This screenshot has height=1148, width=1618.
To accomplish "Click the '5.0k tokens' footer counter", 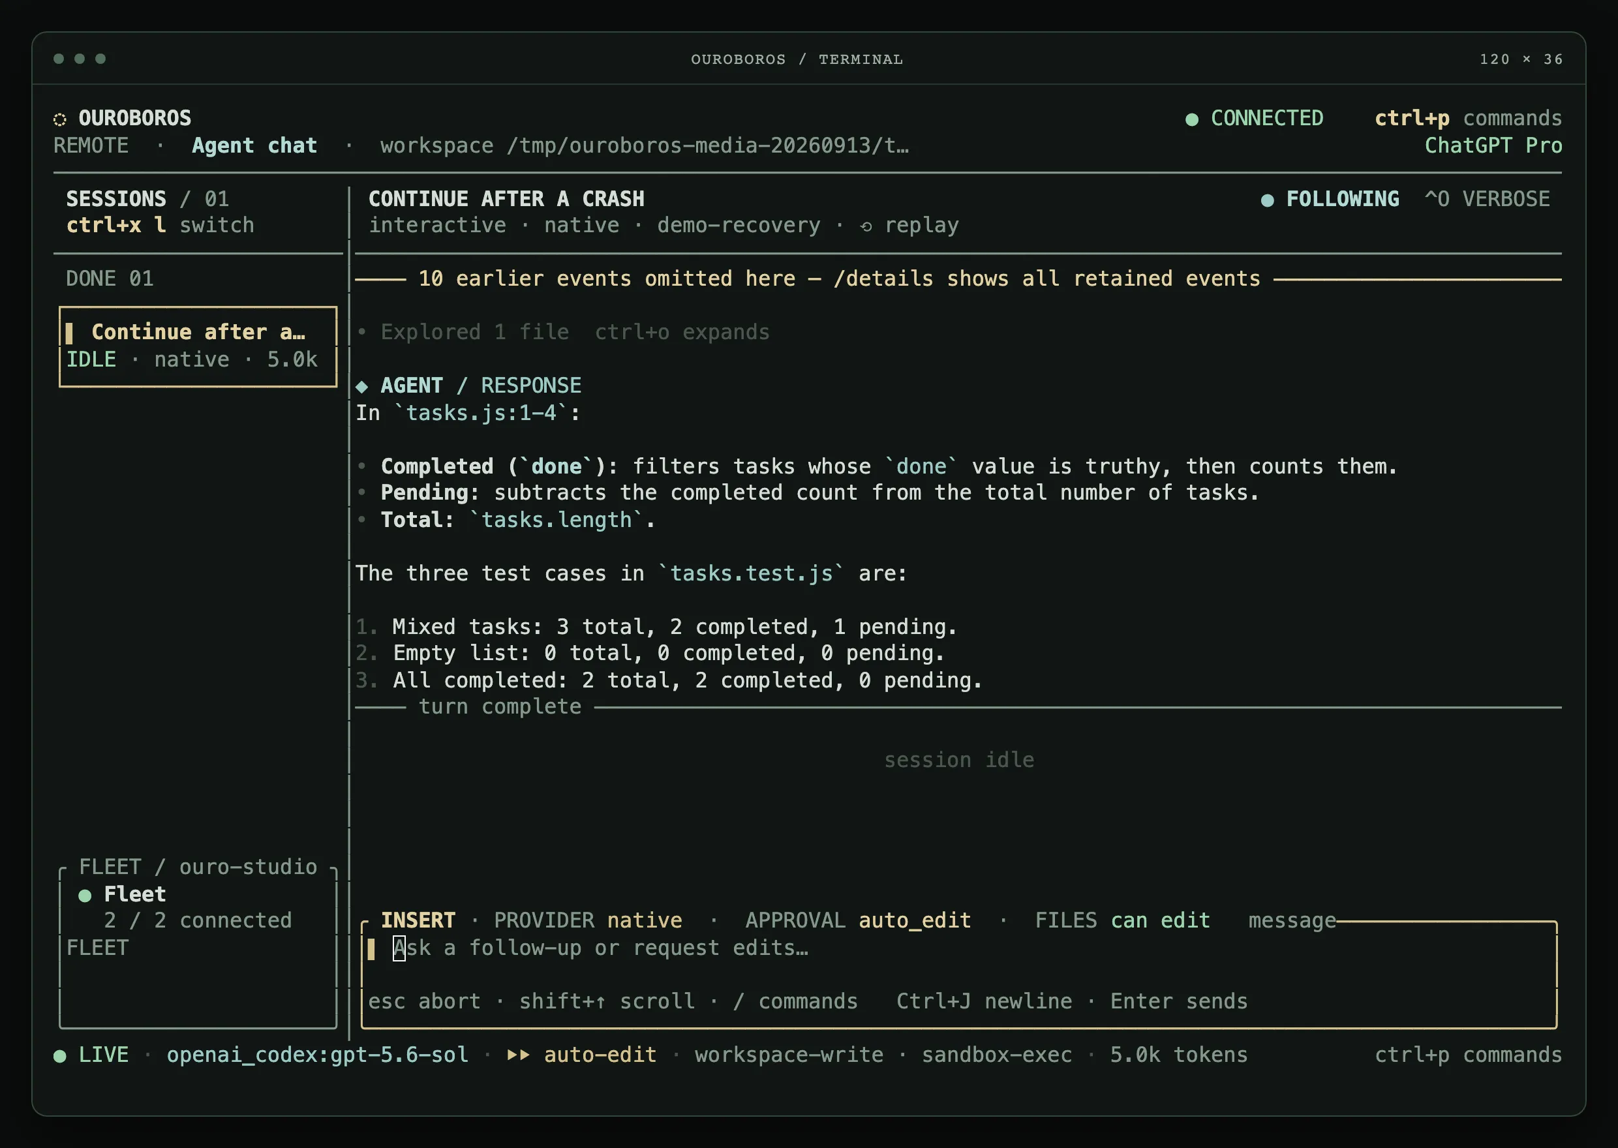I will (x=1178, y=1055).
